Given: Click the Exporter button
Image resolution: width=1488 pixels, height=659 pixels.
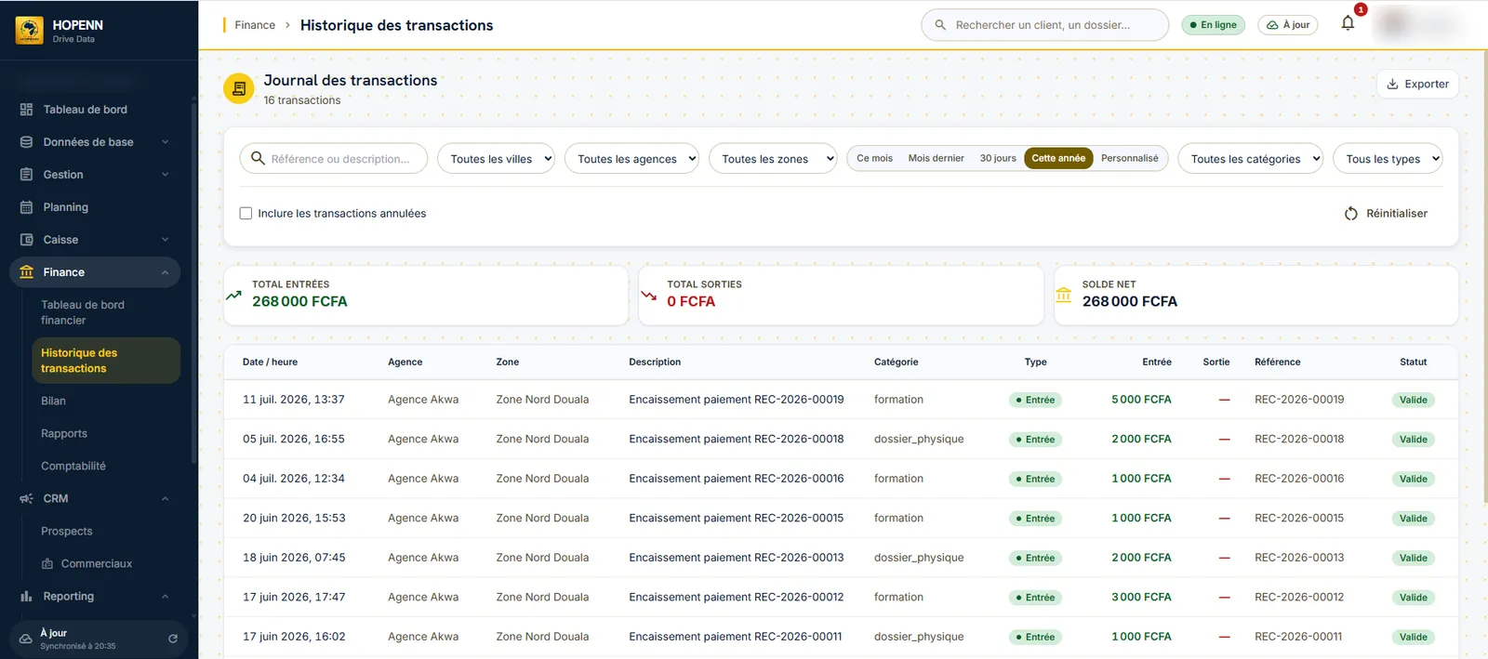Looking at the screenshot, I should 1417,84.
